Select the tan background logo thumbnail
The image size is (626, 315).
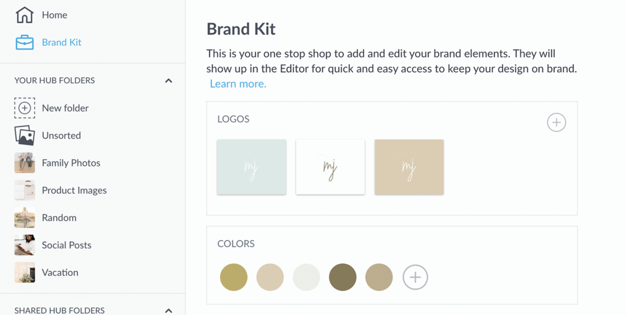tap(409, 167)
